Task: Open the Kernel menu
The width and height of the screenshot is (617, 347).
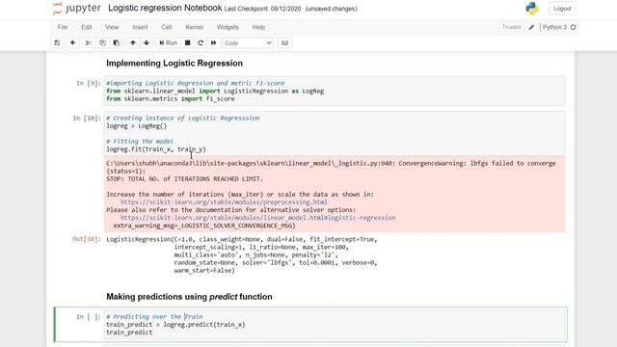Action: (195, 27)
